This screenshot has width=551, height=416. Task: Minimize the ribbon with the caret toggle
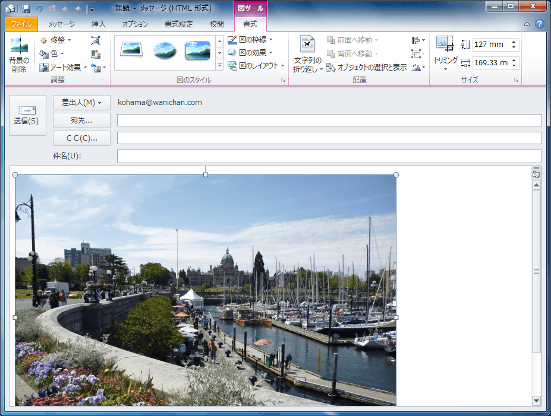(527, 24)
